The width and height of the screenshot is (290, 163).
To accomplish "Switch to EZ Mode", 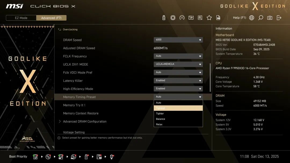I will 21,18.
